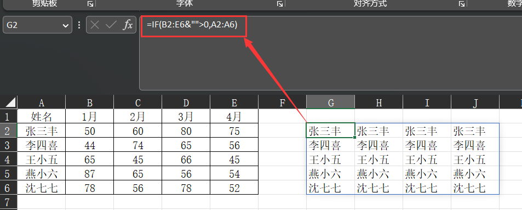Open the 剪贴板 group dialog launcher
The width and height of the screenshot is (522, 210).
(90, 4)
